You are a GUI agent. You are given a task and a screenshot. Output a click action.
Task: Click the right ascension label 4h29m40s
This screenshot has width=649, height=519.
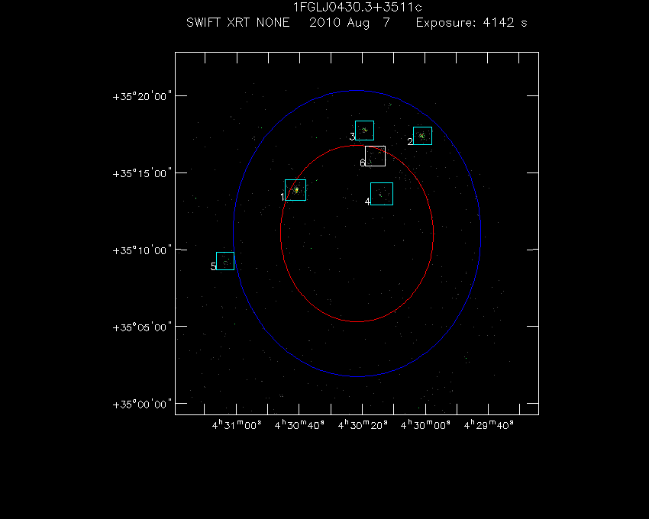tap(489, 425)
